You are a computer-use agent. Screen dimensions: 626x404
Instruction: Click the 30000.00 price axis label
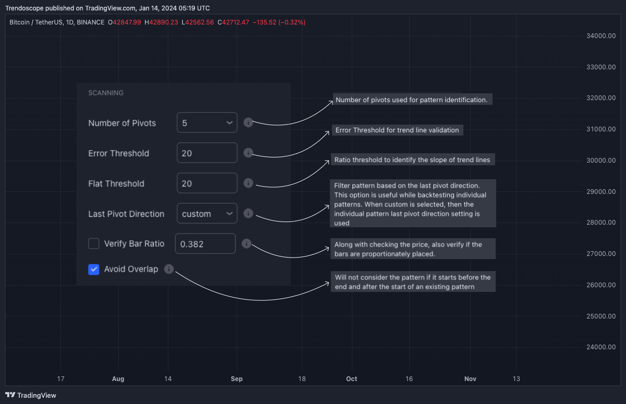click(601, 161)
